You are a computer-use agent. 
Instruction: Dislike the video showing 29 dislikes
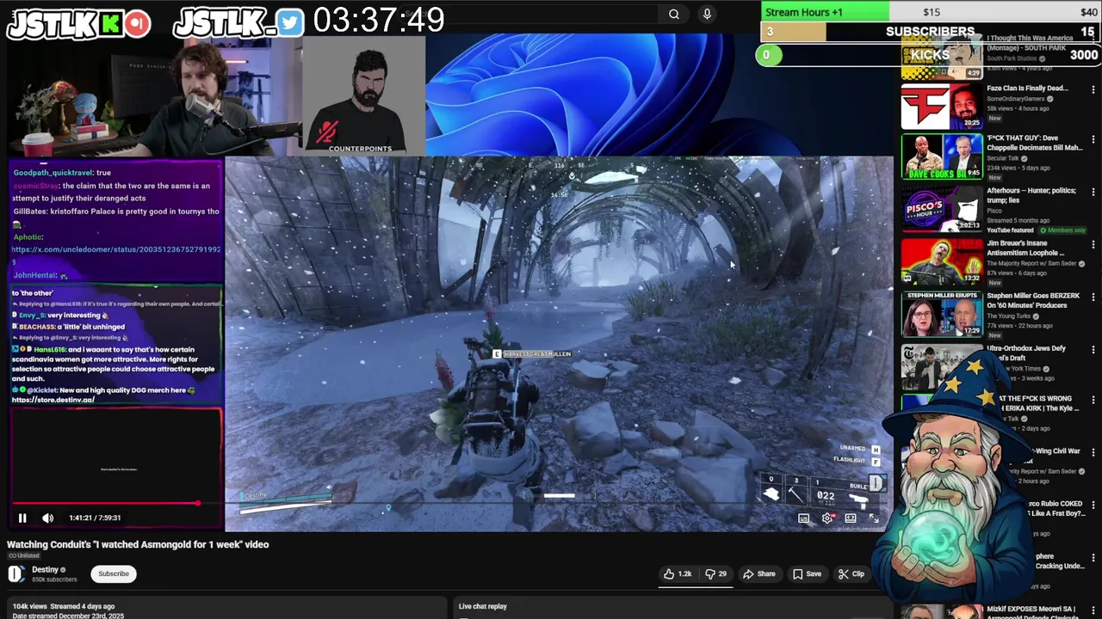716,573
